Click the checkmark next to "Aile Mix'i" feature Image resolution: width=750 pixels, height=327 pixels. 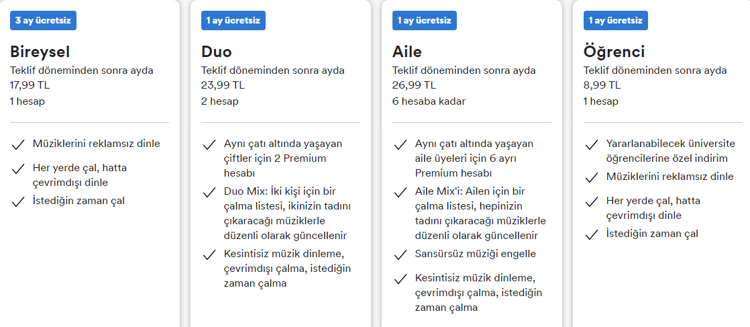(x=400, y=193)
